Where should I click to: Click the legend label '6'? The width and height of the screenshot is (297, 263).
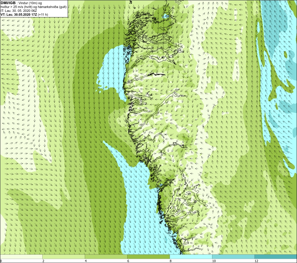[x=128, y=261]
